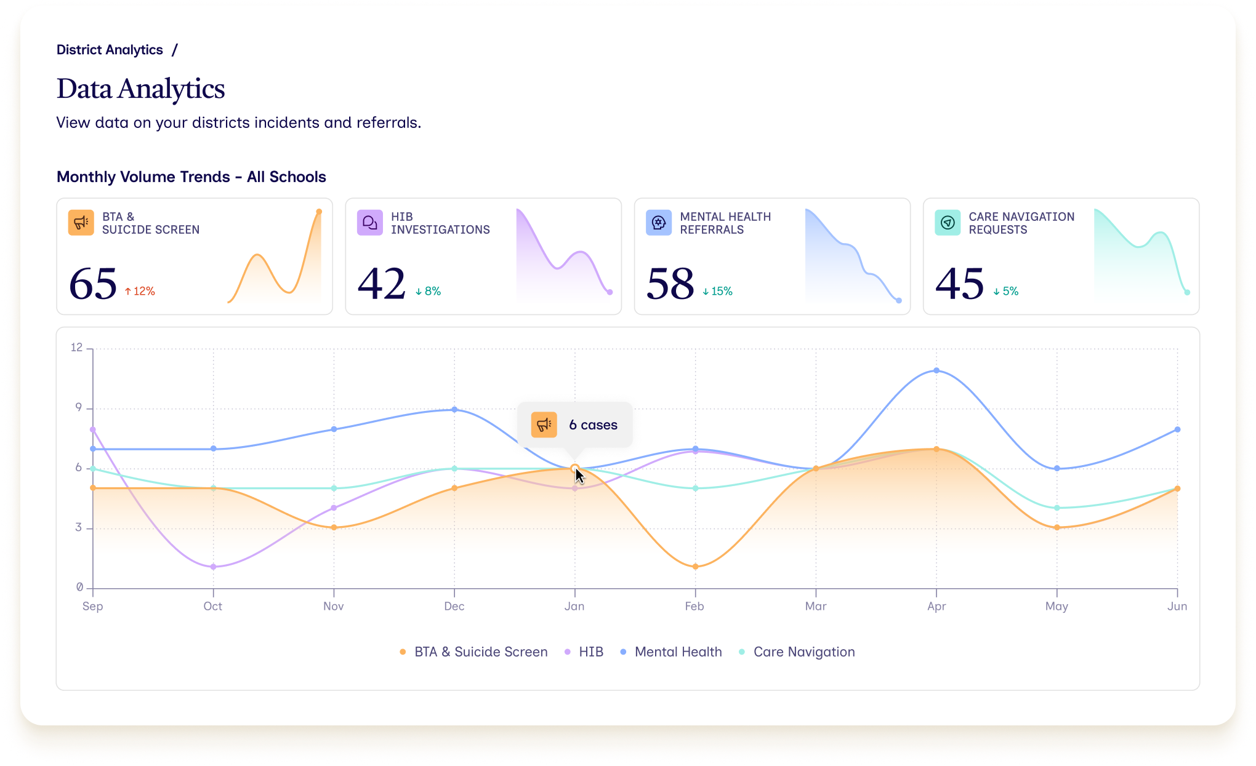
Task: Click the Sep label on x-axis
Action: point(92,606)
